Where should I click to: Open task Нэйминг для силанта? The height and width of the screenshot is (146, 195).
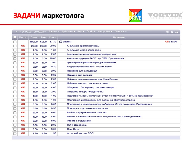click(80, 75)
